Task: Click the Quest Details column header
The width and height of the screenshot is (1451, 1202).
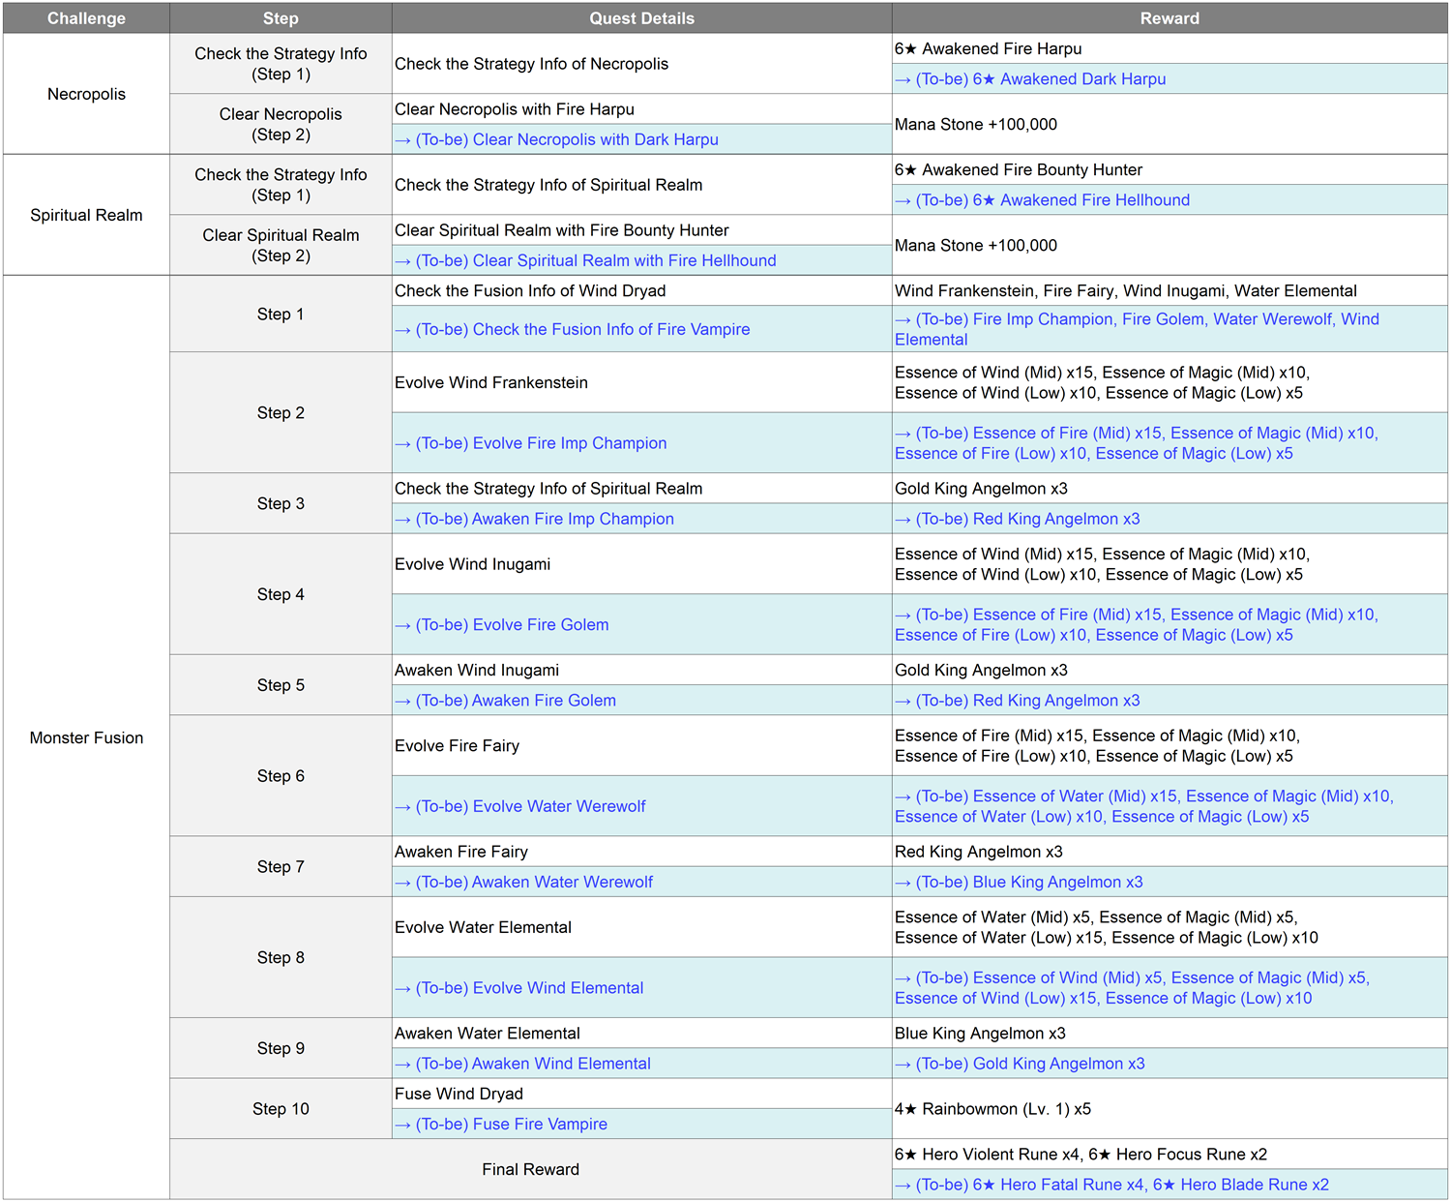Action: [641, 18]
